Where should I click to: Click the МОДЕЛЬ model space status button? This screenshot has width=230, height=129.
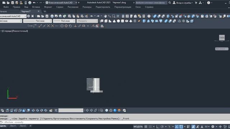138,126
